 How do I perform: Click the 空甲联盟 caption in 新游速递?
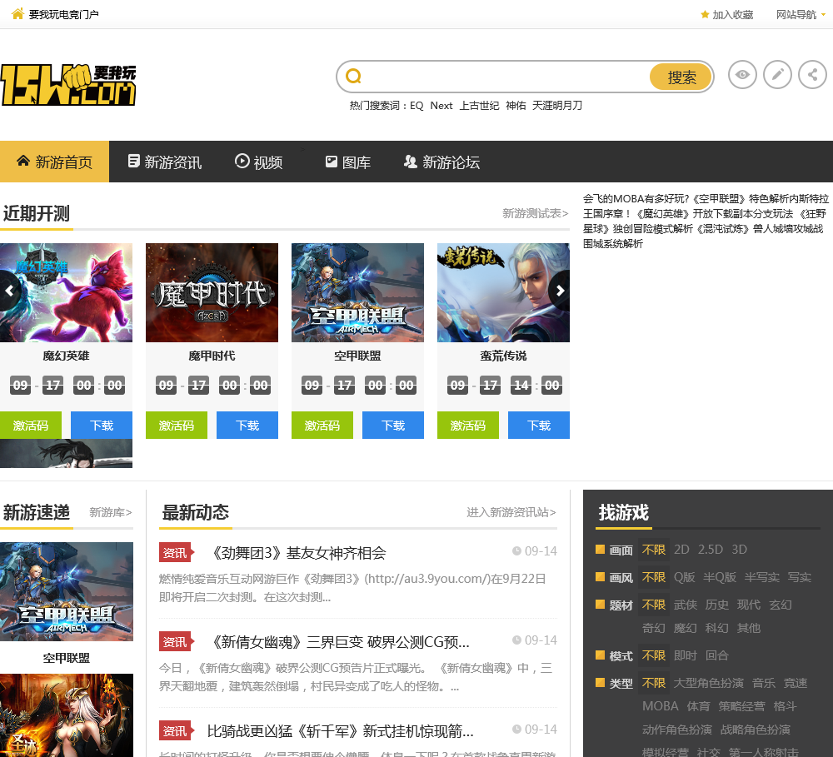67,658
